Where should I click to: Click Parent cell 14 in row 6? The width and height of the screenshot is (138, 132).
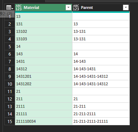(x=101, y=54)
